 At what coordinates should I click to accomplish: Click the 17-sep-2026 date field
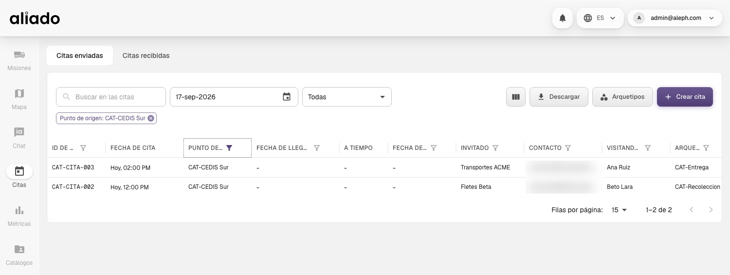click(234, 97)
